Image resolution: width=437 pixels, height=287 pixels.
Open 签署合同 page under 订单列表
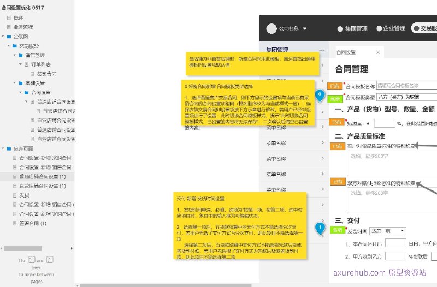pyautogui.click(x=46, y=74)
